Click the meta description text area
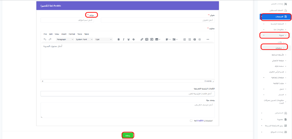This screenshot has width=292, height=139. coord(127,110)
